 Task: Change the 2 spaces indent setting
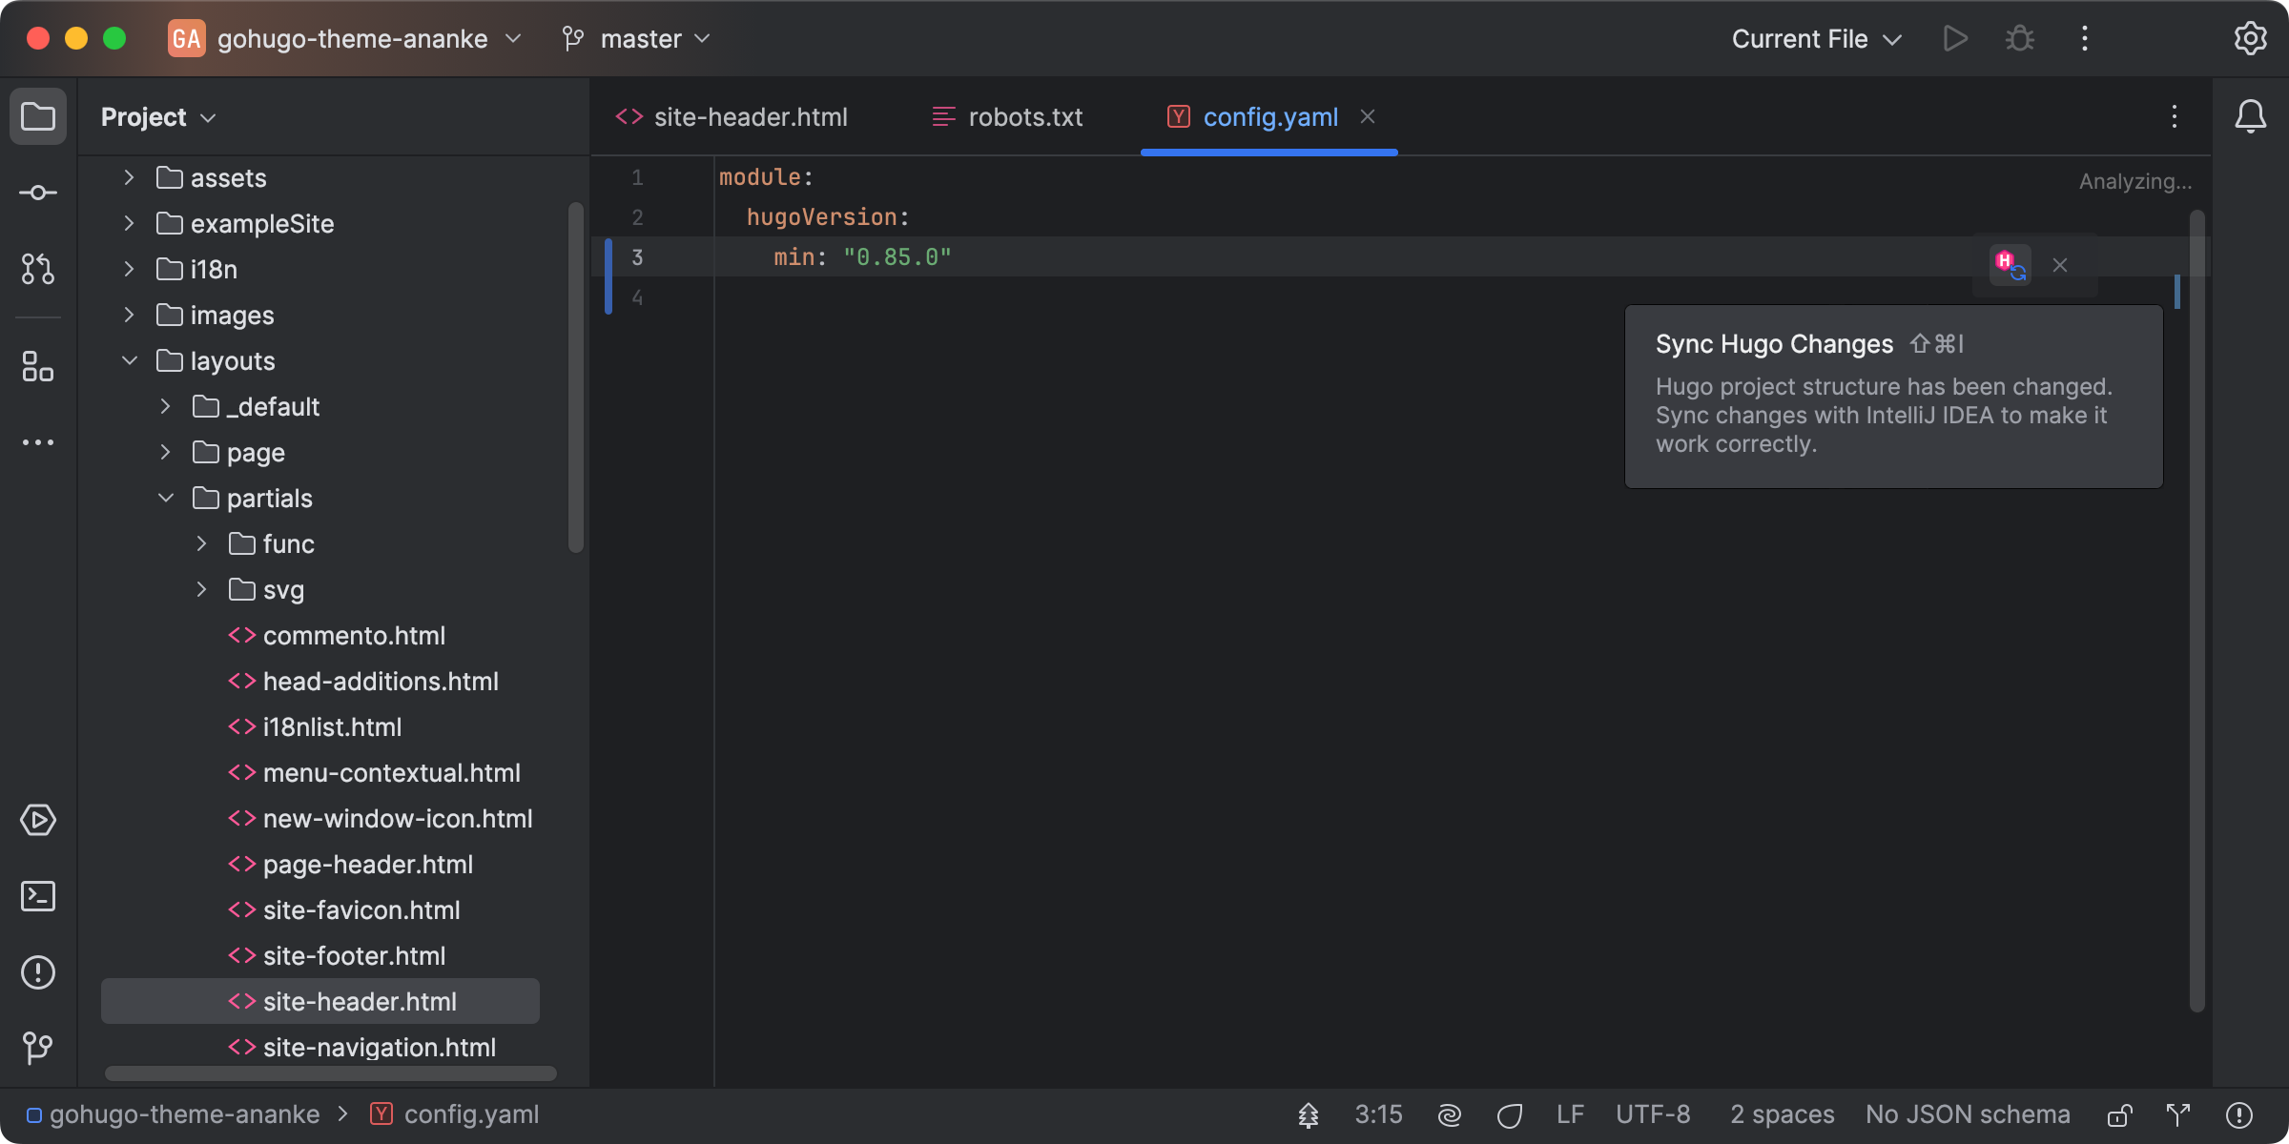point(1782,1114)
